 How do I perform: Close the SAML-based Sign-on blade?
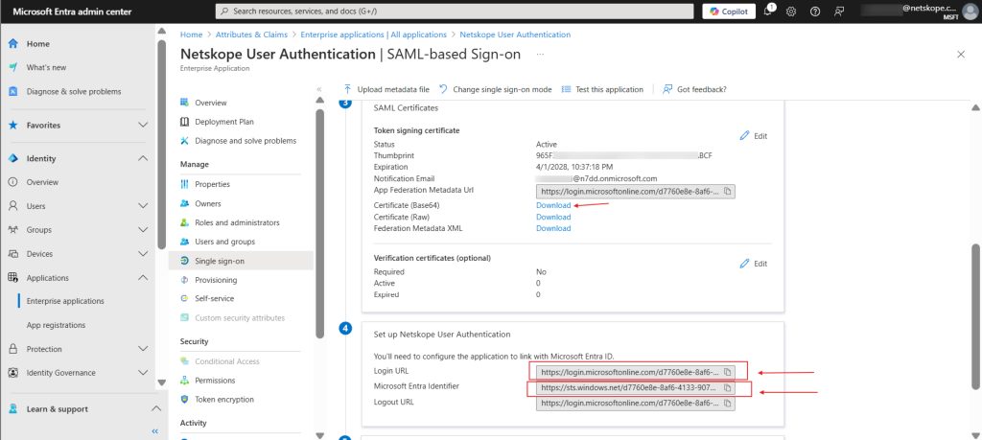point(961,55)
